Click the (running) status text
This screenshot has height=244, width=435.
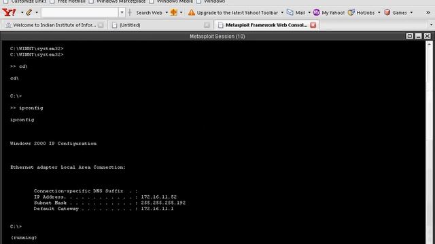(x=24, y=238)
